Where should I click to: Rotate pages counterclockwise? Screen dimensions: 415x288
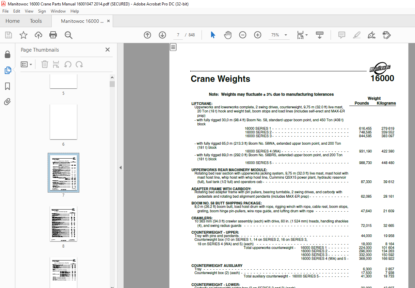[x=68, y=64]
